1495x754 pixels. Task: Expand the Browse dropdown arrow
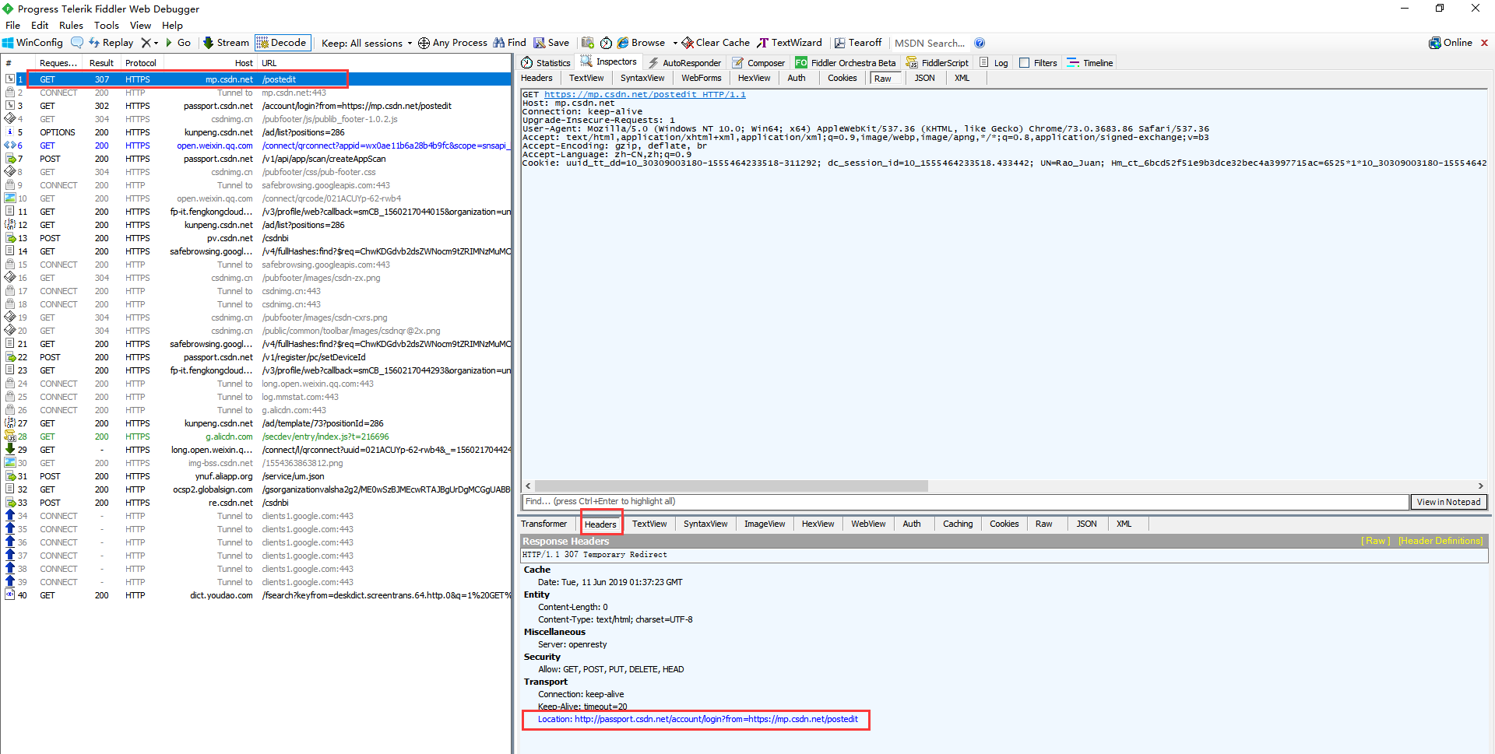coord(675,43)
